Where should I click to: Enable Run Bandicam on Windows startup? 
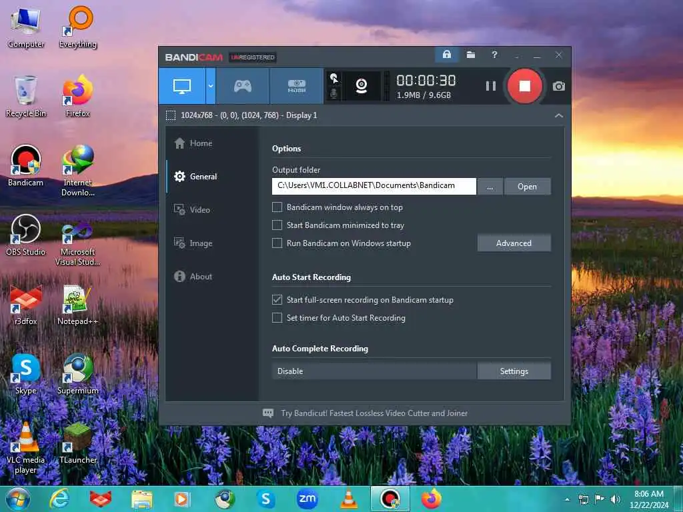[277, 243]
